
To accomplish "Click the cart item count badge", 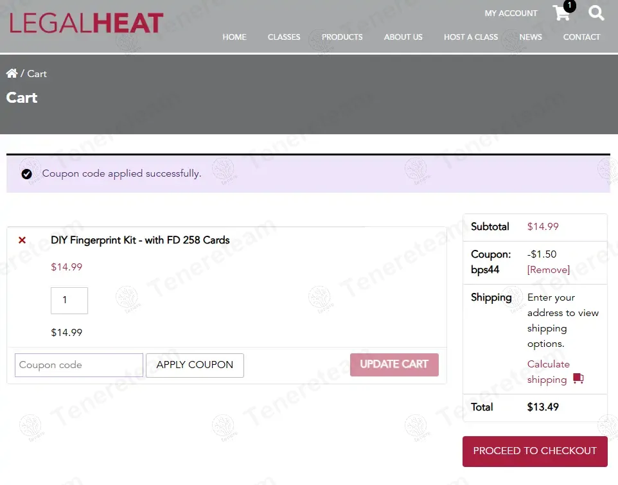I will 570,6.
